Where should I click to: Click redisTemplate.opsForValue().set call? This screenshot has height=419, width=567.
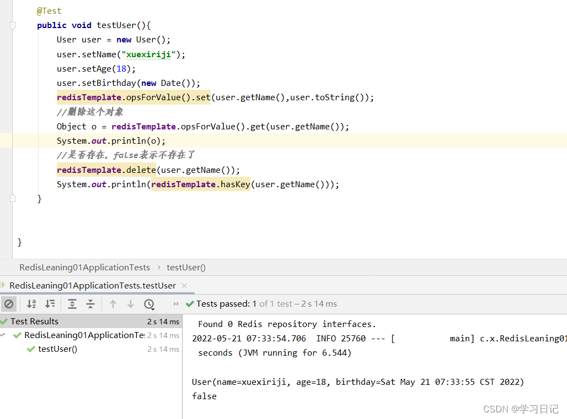[133, 97]
